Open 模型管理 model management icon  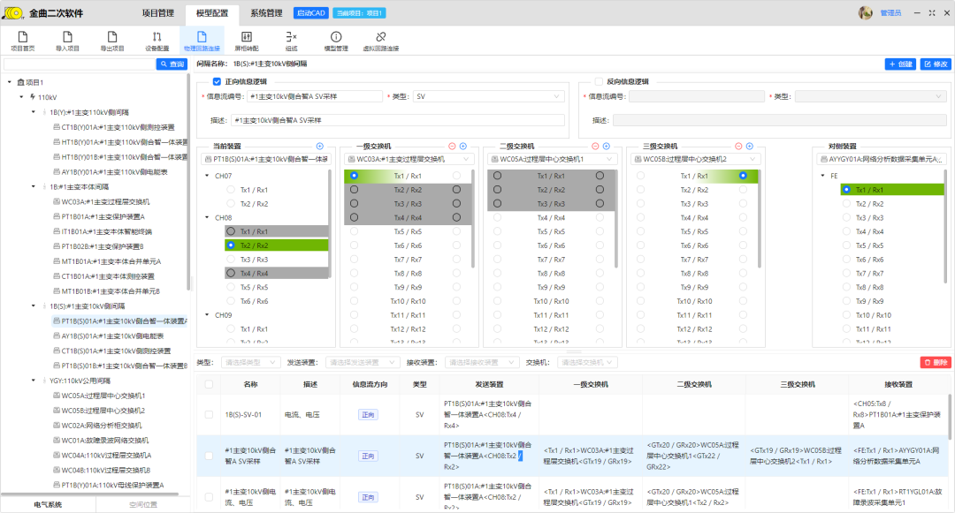click(x=336, y=41)
